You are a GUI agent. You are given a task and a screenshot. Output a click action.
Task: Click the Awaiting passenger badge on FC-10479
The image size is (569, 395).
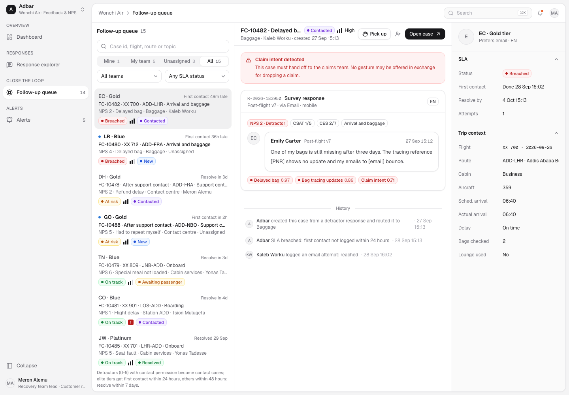(x=160, y=282)
